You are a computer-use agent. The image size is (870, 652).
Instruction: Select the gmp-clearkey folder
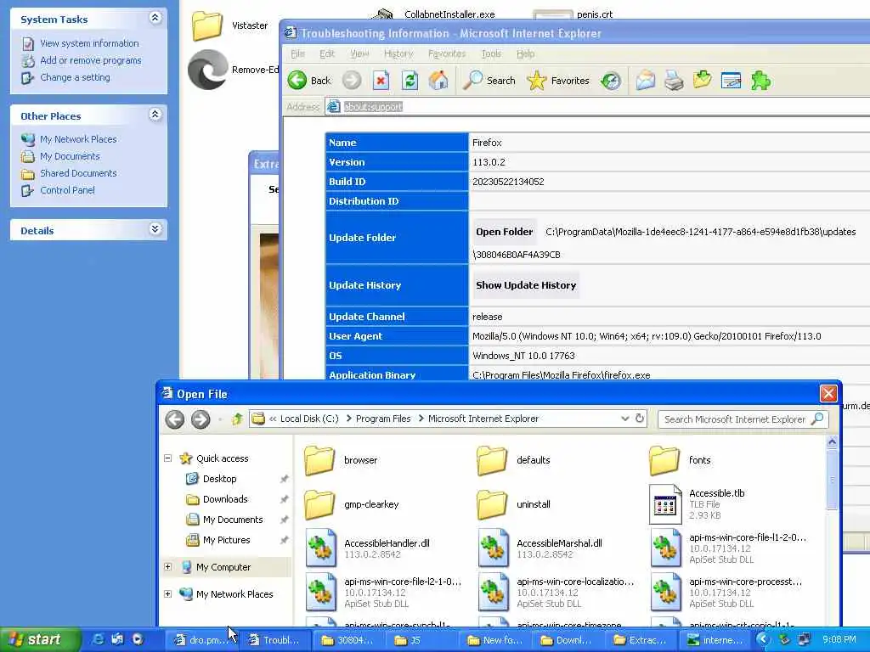[352, 504]
